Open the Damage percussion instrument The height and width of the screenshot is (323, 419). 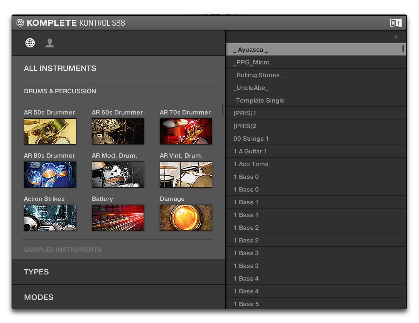pyautogui.click(x=186, y=218)
